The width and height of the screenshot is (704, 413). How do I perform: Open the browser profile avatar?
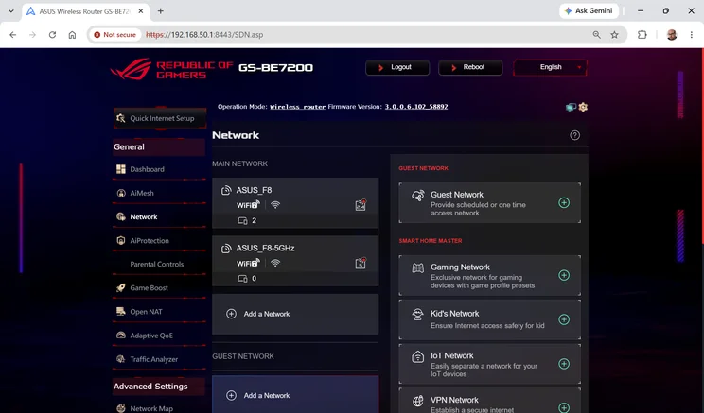pos(672,35)
